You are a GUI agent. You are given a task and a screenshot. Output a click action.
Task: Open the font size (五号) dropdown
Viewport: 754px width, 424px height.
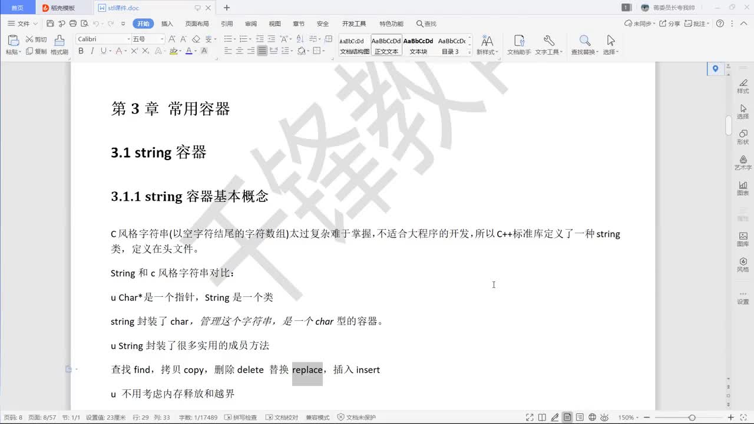(163, 39)
